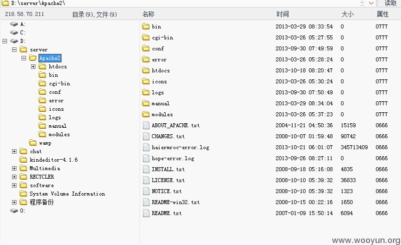The image size is (401, 245).
Task: Click the NOTICE.txt file icon
Action: (146, 191)
